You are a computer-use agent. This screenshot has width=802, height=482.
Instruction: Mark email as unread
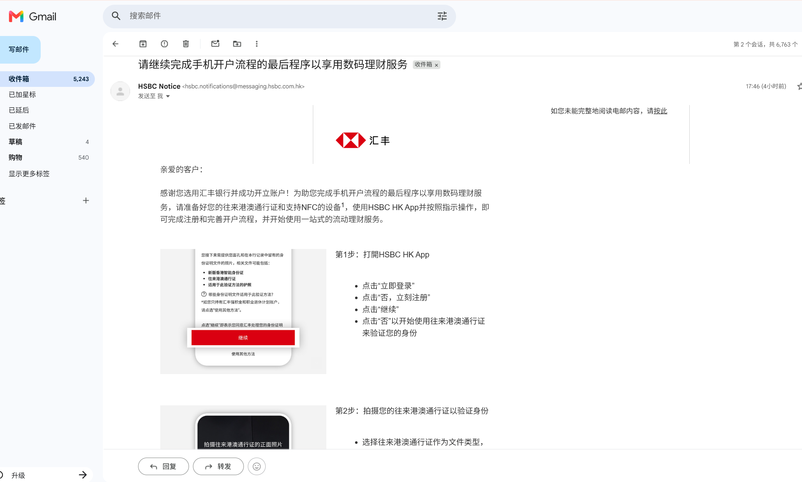(x=215, y=44)
